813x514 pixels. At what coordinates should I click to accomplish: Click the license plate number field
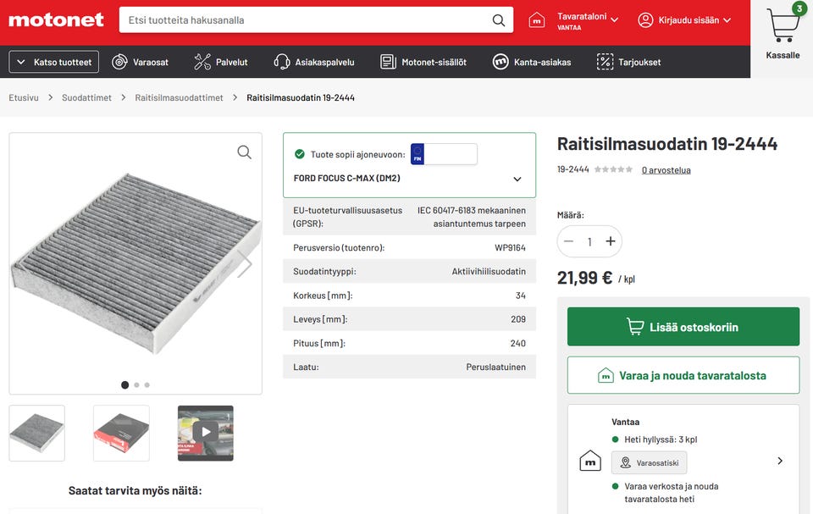(451, 154)
